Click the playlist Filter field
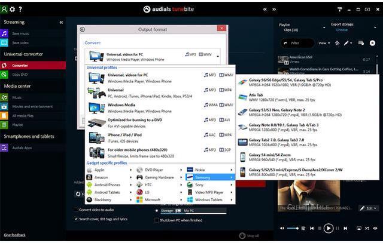The width and height of the screenshot is (383, 243). [x=297, y=43]
